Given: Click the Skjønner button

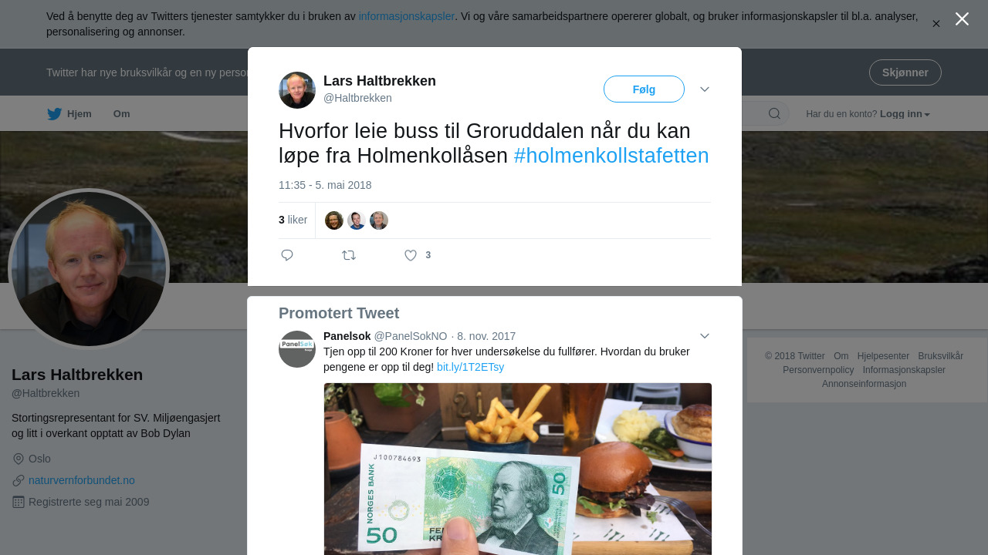Looking at the screenshot, I should [905, 72].
